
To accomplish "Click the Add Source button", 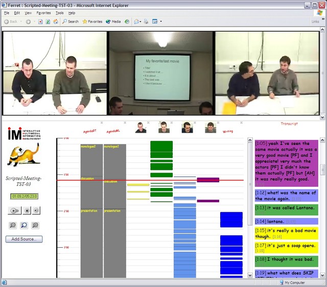I will point(24,239).
